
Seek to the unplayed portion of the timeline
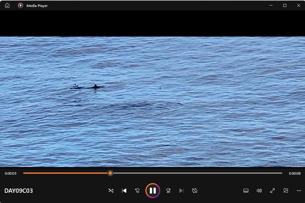click(x=196, y=173)
